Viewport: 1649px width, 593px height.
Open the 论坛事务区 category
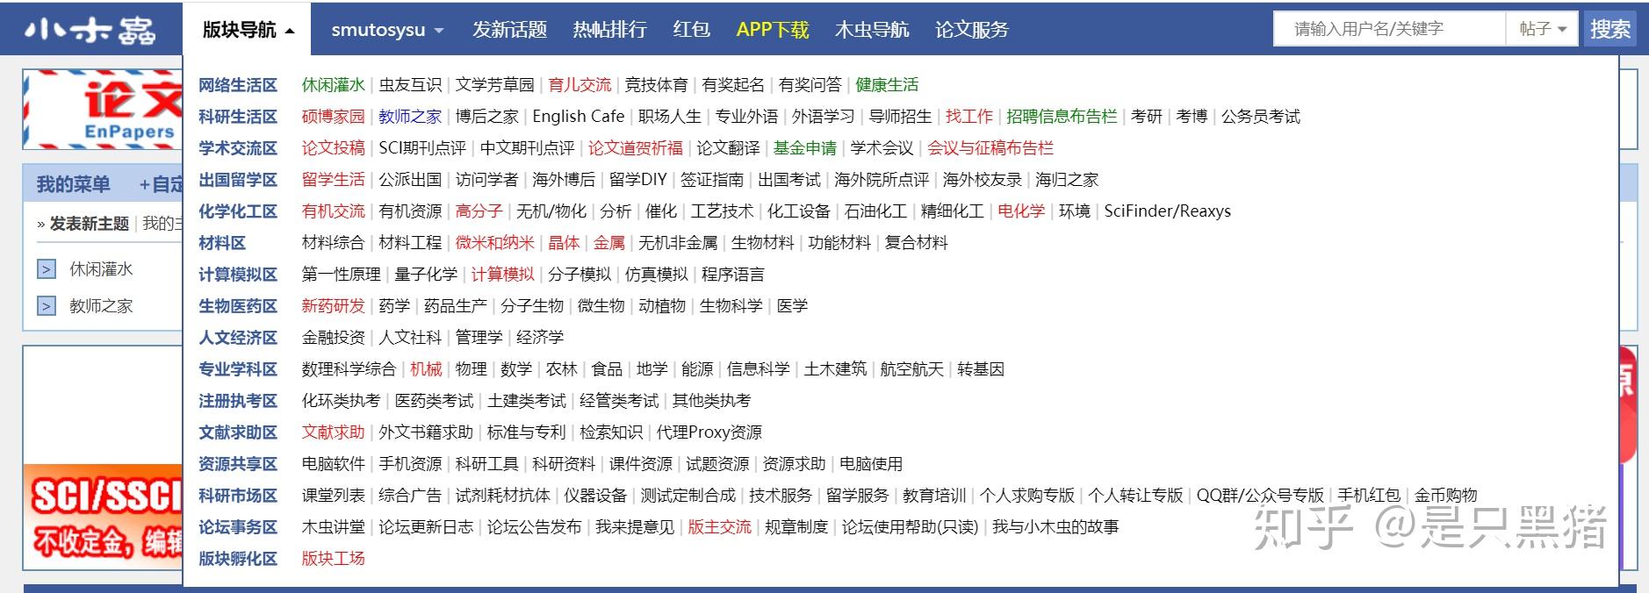point(238,527)
